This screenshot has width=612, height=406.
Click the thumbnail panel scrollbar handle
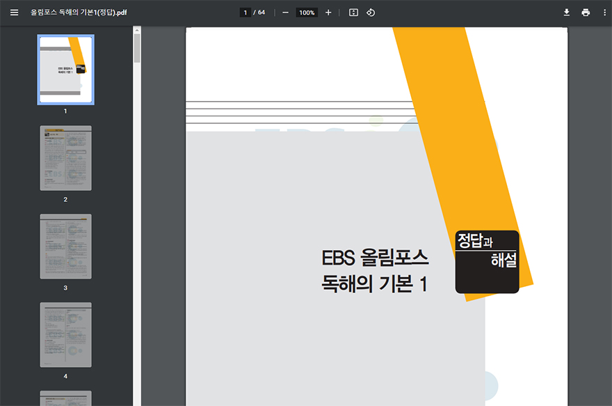point(137,48)
